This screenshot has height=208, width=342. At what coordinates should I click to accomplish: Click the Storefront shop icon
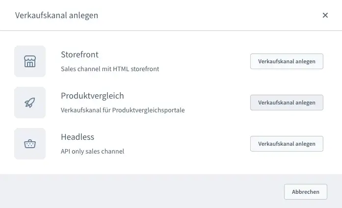(30, 61)
